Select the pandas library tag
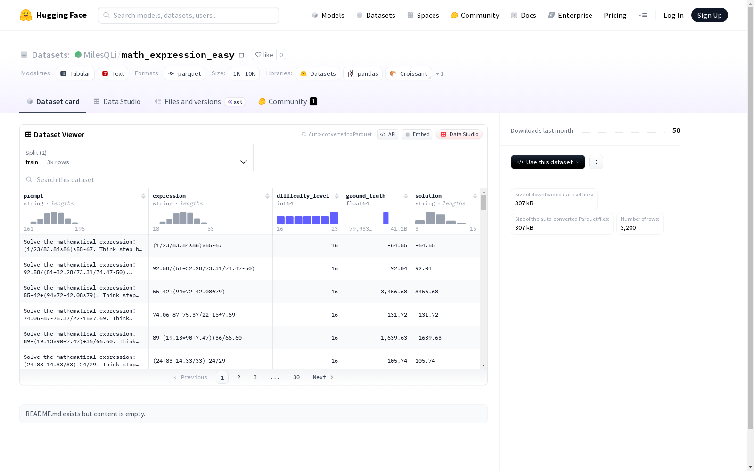Viewport: 754px width, 471px height. click(x=363, y=73)
